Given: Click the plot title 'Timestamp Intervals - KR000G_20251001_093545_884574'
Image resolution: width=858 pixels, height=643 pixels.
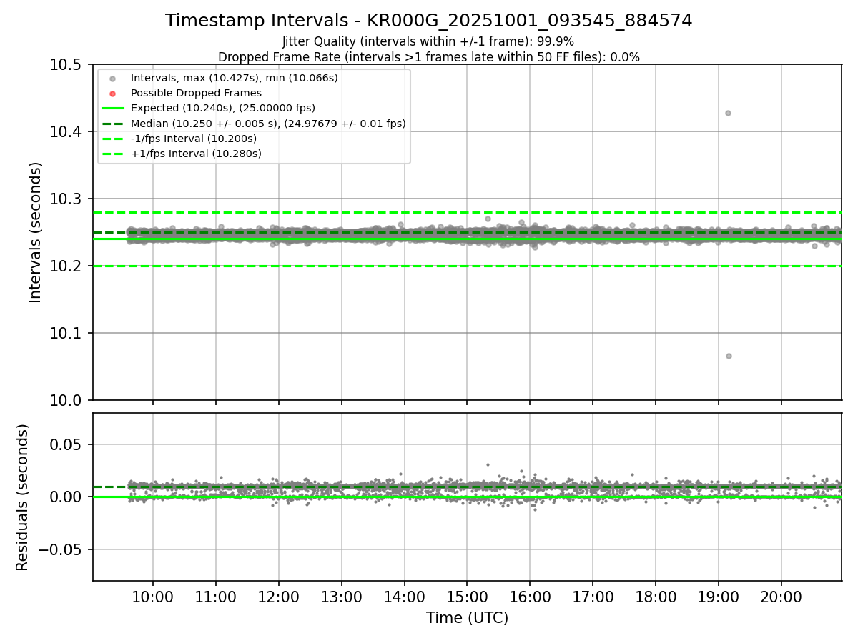Looking at the screenshot, I should (429, 21).
